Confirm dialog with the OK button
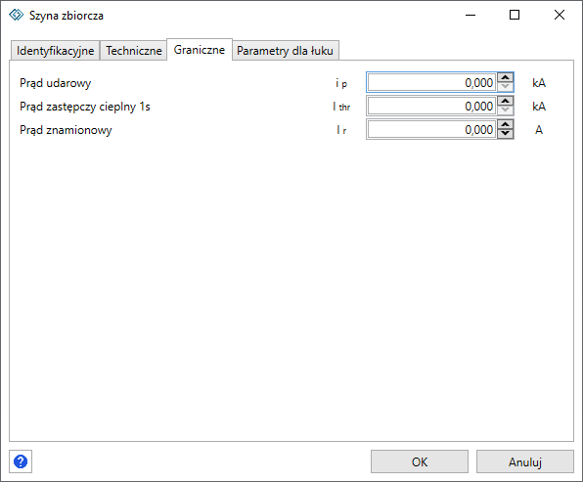The image size is (583, 482). pyautogui.click(x=420, y=461)
